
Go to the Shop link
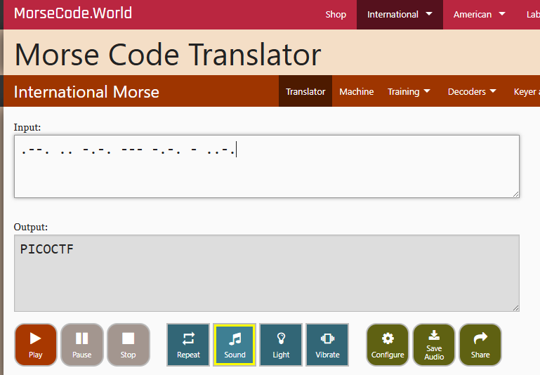[336, 15]
